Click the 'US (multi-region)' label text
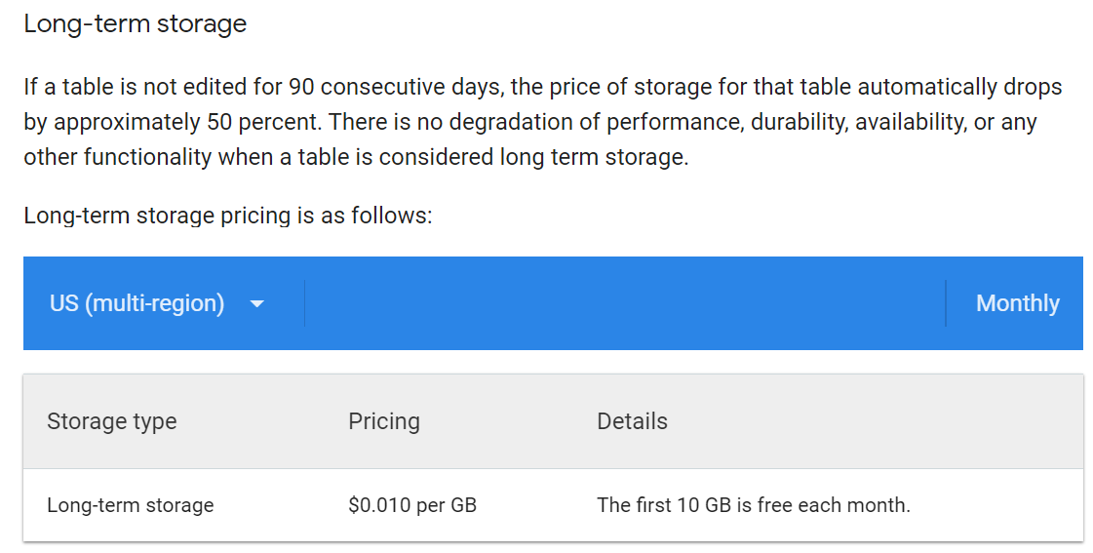 tap(137, 303)
